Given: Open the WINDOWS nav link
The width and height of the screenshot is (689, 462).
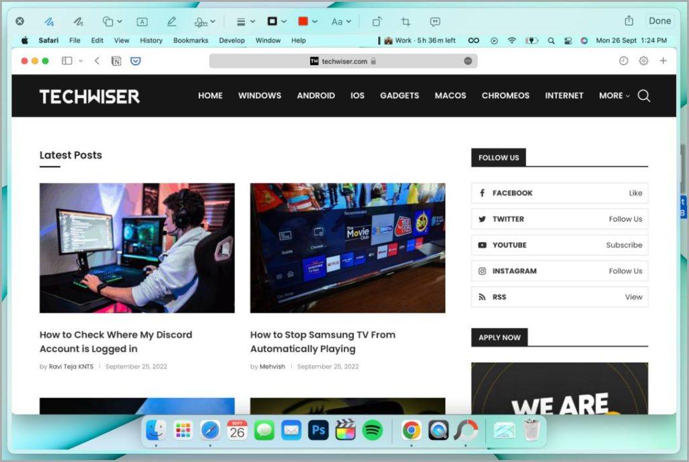Looking at the screenshot, I should tap(260, 95).
